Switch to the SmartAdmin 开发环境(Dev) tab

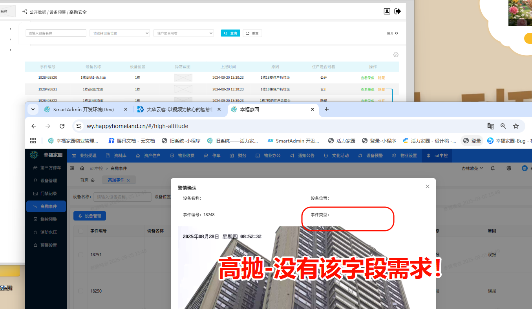coord(83,110)
